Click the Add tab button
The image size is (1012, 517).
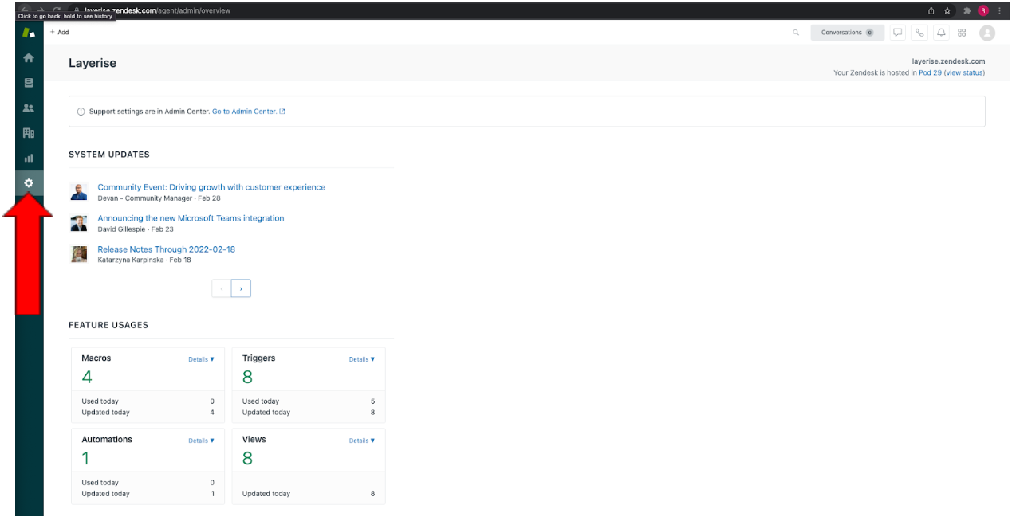pyautogui.click(x=59, y=33)
